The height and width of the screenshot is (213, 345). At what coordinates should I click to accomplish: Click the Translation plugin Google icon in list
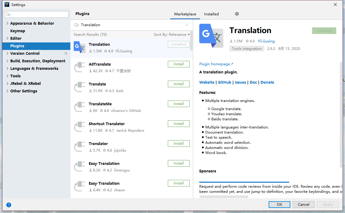coord(80,48)
